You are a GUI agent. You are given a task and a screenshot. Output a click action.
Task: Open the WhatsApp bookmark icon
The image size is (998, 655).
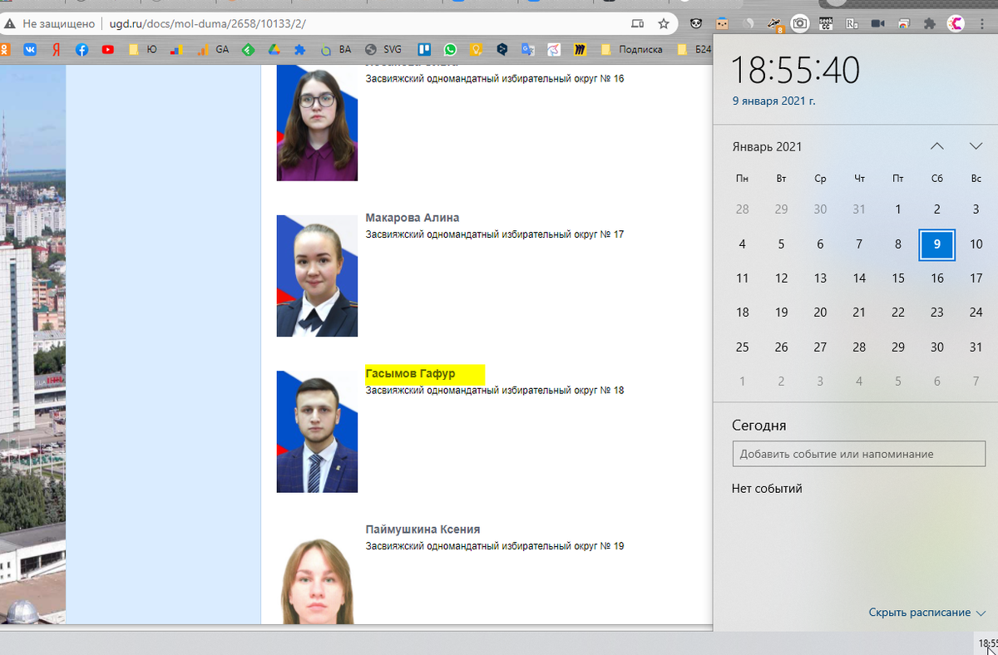point(450,50)
